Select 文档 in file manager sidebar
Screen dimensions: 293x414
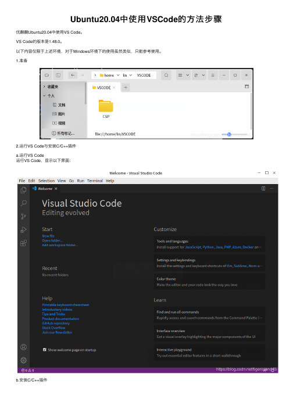(59, 105)
